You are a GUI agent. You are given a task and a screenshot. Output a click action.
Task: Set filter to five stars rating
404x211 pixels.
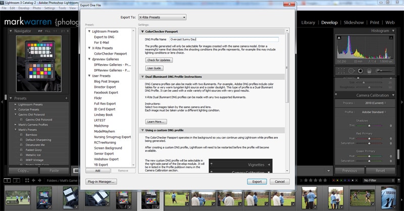coord(325,180)
